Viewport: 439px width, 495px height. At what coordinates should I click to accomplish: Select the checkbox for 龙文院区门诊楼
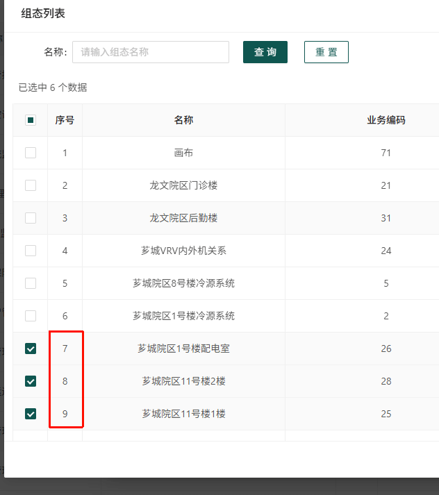(x=31, y=185)
